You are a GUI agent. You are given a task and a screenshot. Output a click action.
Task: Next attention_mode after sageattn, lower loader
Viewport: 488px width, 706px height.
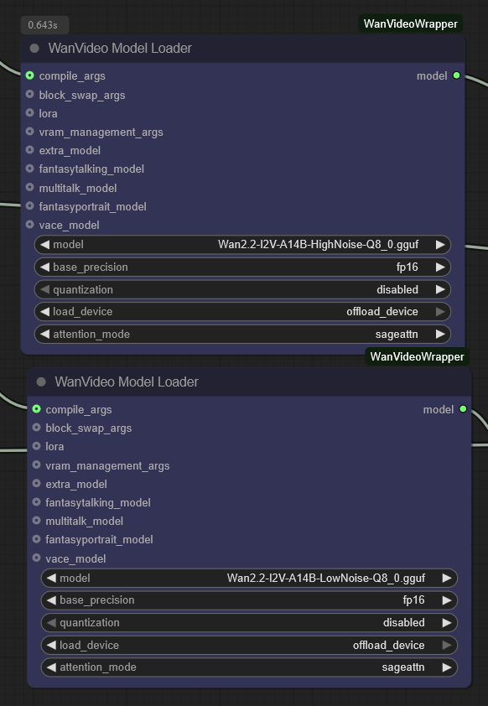pos(447,667)
